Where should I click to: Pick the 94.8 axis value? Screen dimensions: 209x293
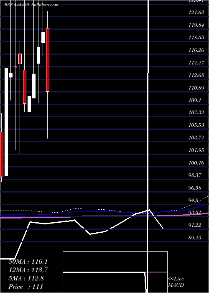pyautogui.click(x=193, y=200)
